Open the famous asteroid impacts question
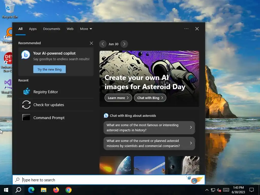 (149, 127)
